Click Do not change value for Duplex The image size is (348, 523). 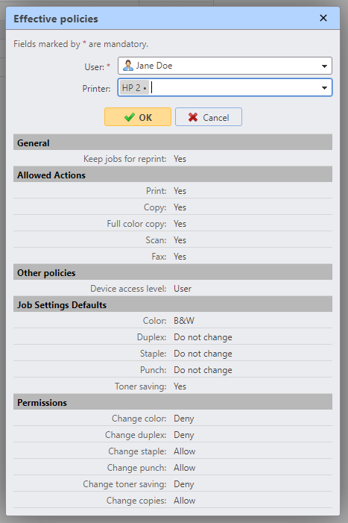[203, 337]
